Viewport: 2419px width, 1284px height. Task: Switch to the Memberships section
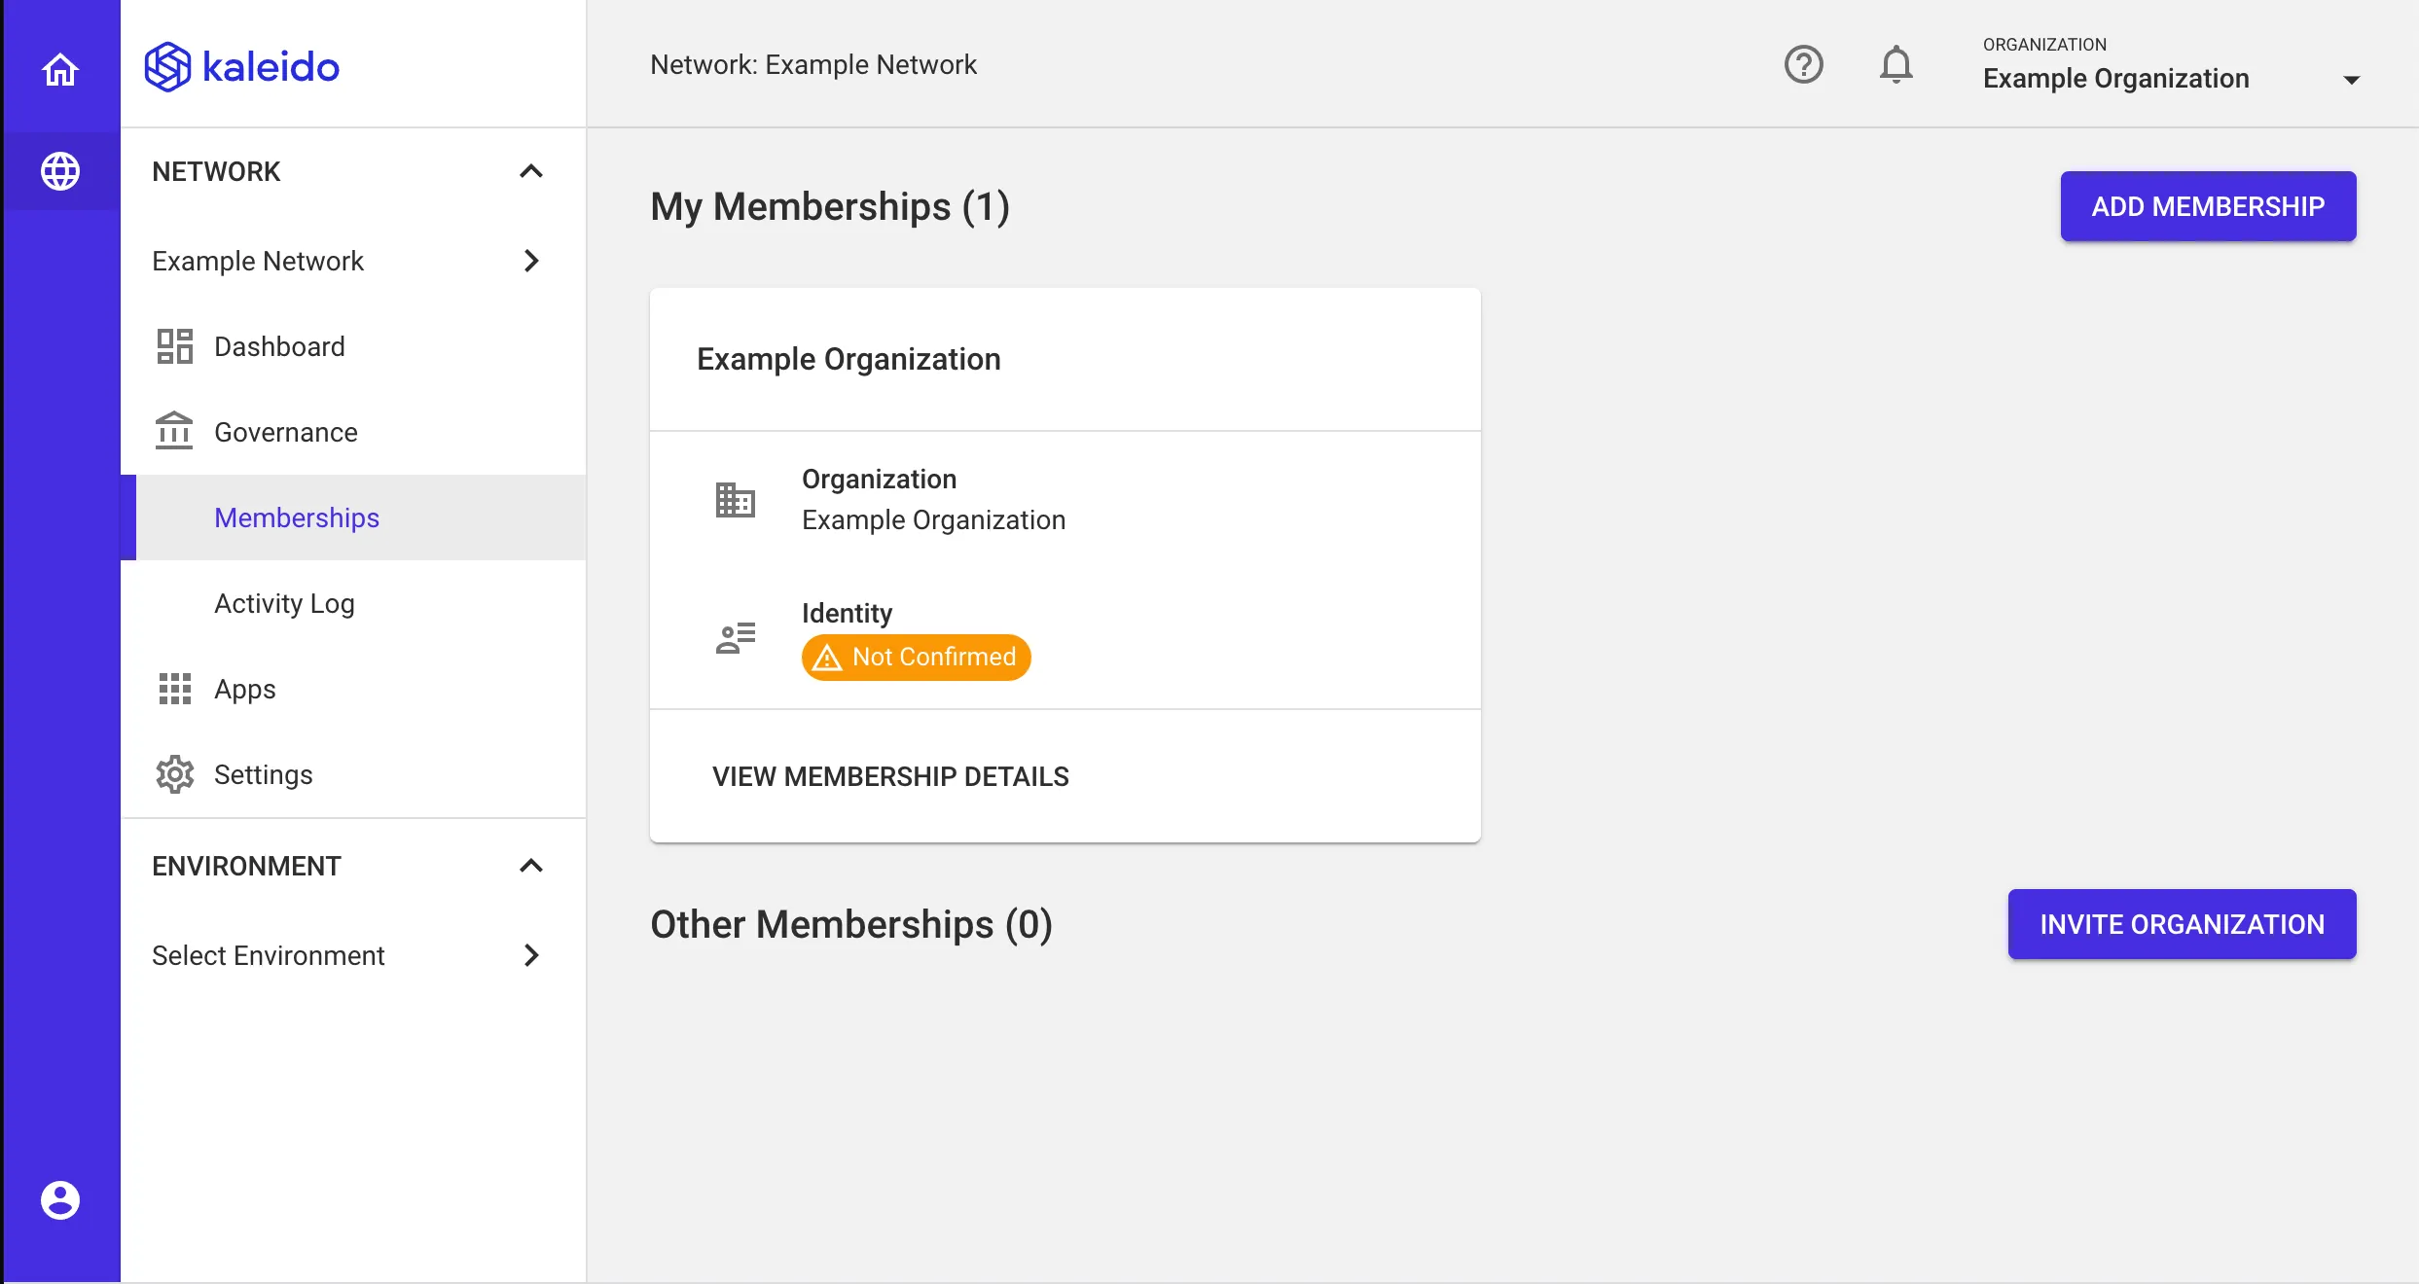coord(297,517)
